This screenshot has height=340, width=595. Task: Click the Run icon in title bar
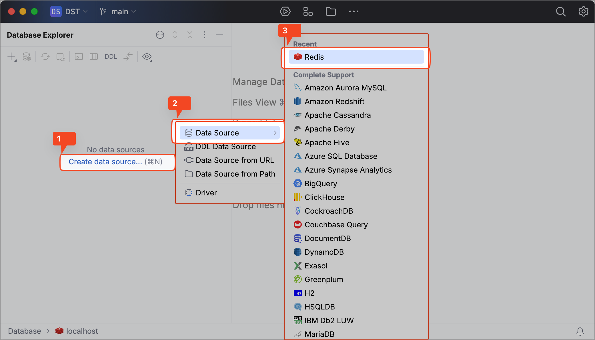coord(285,11)
